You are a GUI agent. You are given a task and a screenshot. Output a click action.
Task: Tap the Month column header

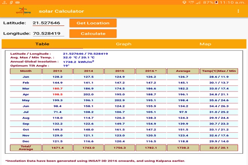tap(26, 71)
